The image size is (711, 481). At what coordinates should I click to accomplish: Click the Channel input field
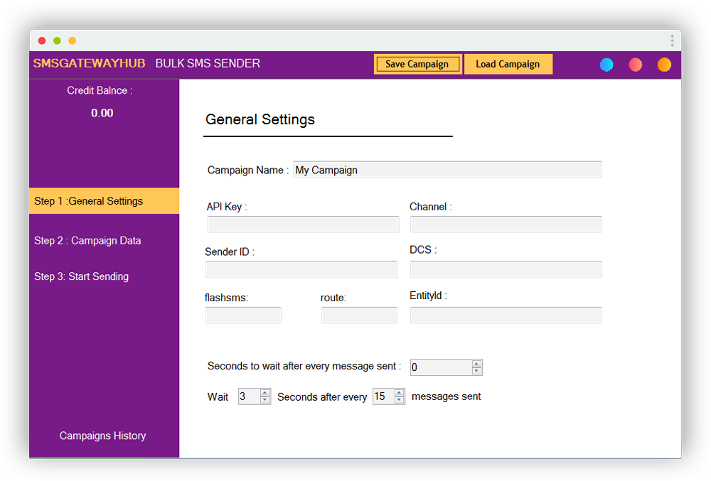(506, 225)
